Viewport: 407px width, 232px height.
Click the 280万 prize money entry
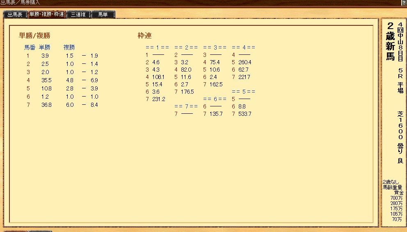point(396,203)
